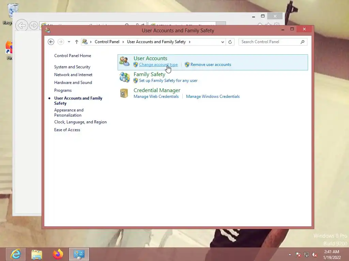Click the window title bar icon
The width and height of the screenshot is (349, 261).
48,30
